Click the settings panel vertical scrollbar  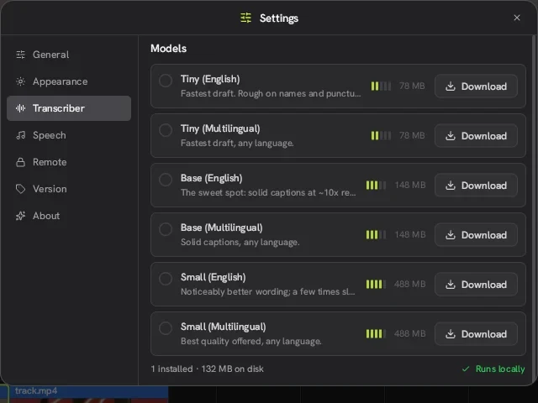pyautogui.click(x=535, y=210)
